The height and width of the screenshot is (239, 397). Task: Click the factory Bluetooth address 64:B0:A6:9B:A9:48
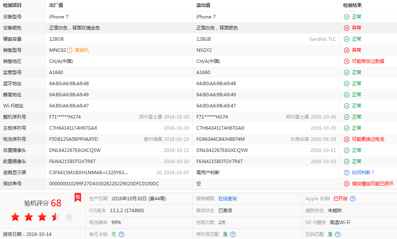click(x=69, y=84)
